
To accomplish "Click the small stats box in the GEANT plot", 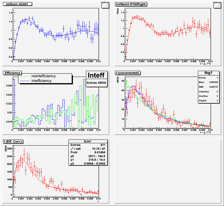I will [105, 5].
